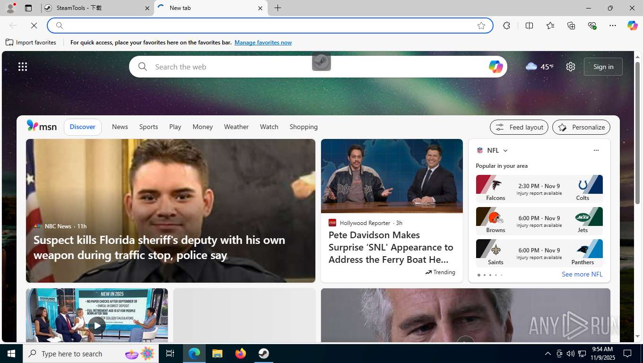Open the Watch feed tab
Image resolution: width=643 pixels, height=363 pixels.
269,127
